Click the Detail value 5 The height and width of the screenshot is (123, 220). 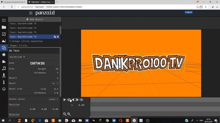point(57,78)
